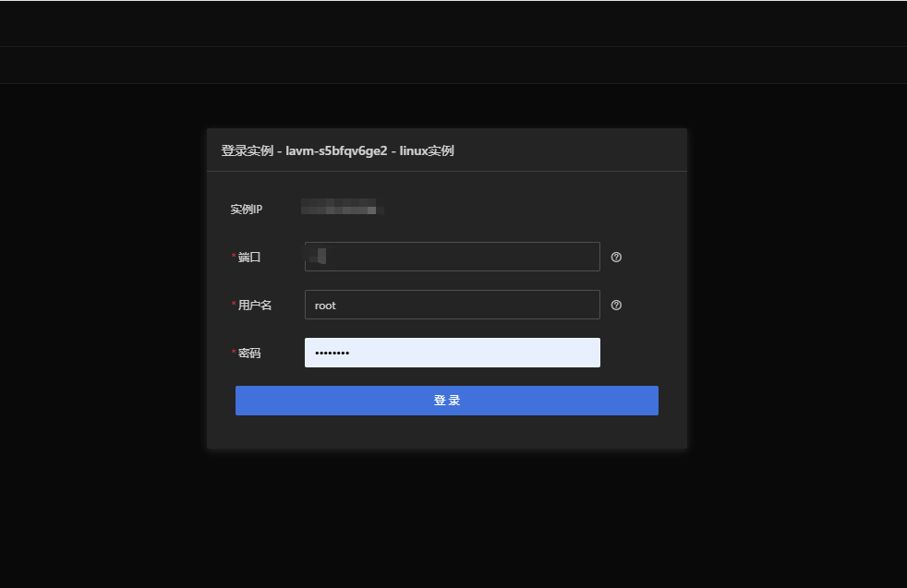This screenshot has width=907, height=588.
Task: Click the blurred instance IP value
Action: (343, 207)
